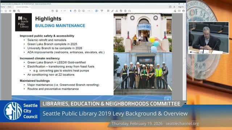Viewport: 232px width, 130px height.
Task: Click 'Green Lake Branch complete in 2025' bullet
Action: pos(52,44)
